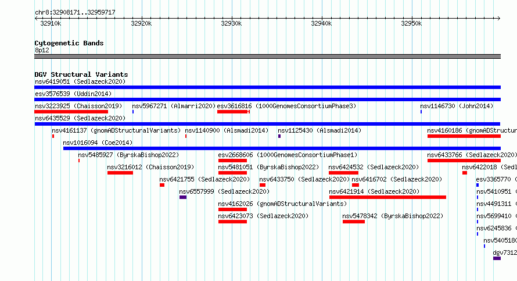
Task: Select nsv6423073 (Sedlazeck2020) label
Action: coord(263,216)
